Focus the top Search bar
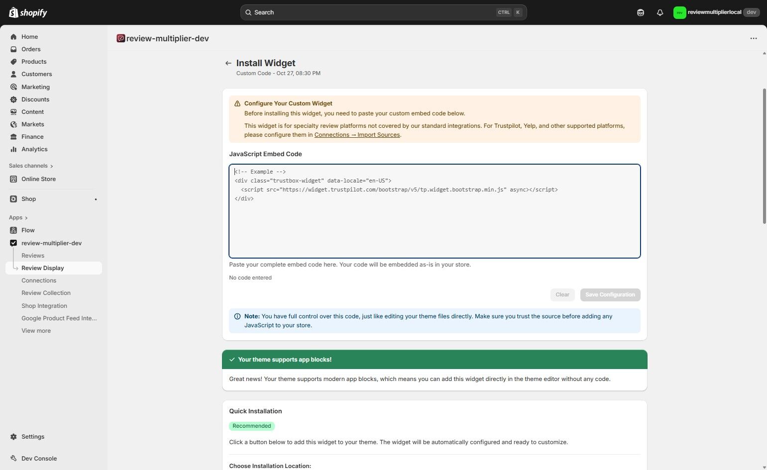The height and width of the screenshot is (470, 767). [383, 12]
